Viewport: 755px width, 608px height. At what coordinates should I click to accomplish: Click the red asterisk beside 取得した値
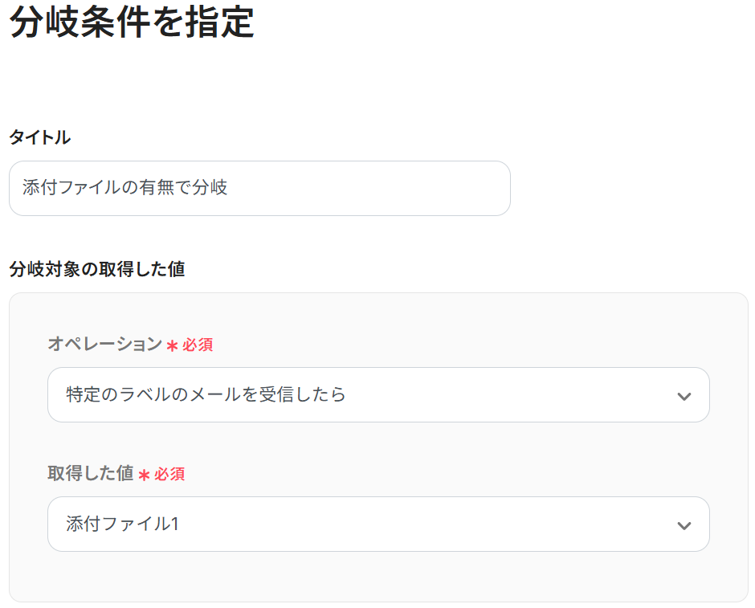(144, 475)
